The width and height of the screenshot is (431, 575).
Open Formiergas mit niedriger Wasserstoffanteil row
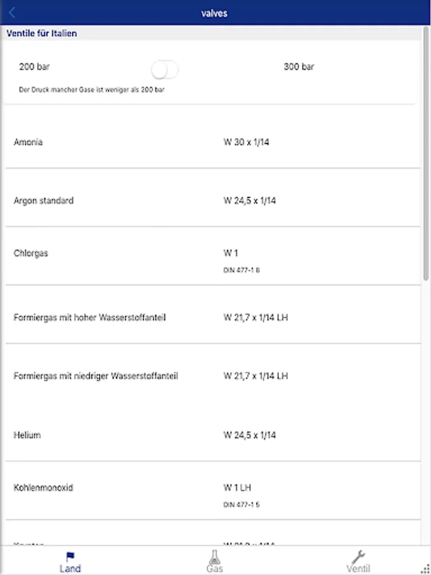96,376
